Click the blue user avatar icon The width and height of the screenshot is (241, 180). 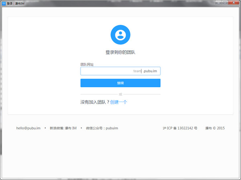coord(120,35)
